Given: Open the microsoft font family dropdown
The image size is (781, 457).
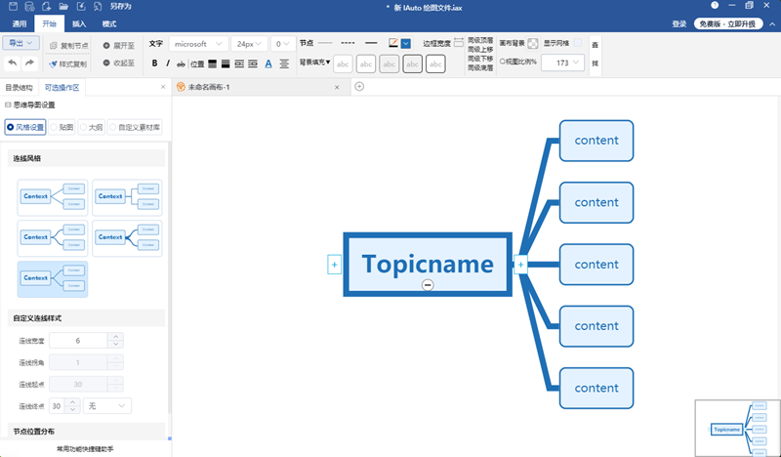Looking at the screenshot, I should point(199,44).
